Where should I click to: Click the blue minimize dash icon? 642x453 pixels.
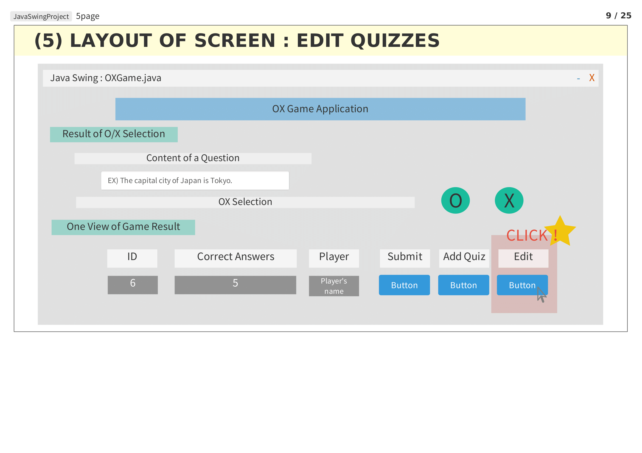(578, 79)
